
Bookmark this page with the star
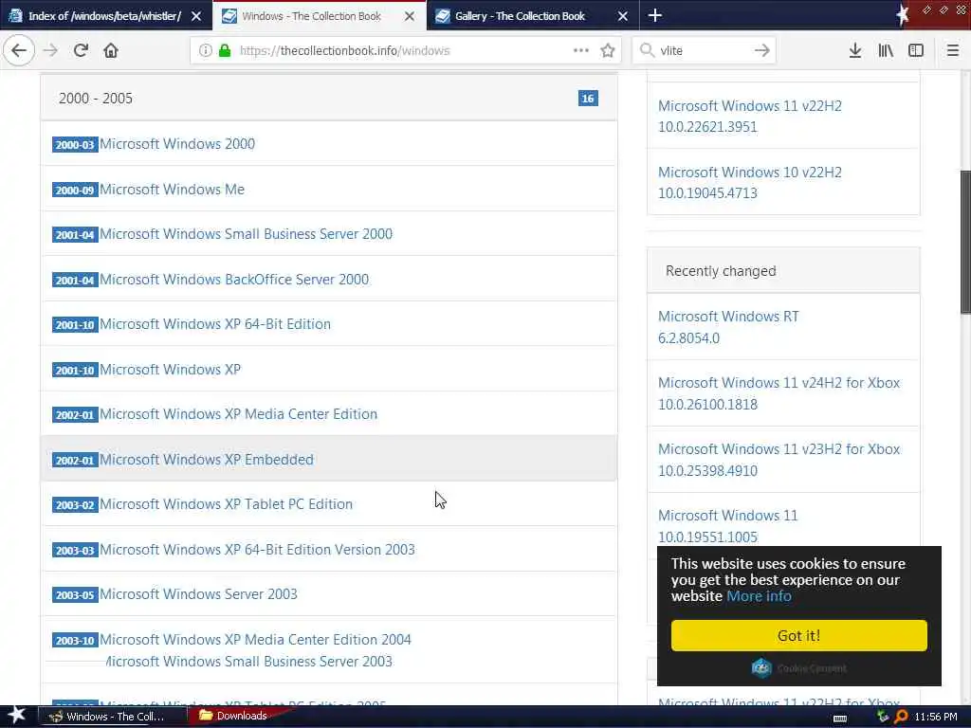[x=608, y=51]
